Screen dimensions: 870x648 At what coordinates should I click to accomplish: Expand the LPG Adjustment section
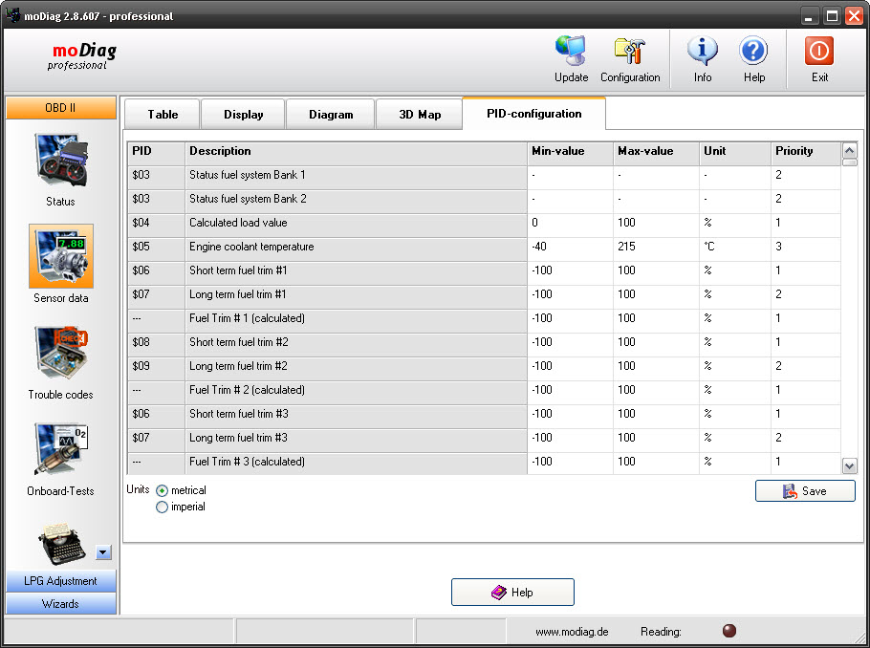pos(60,581)
